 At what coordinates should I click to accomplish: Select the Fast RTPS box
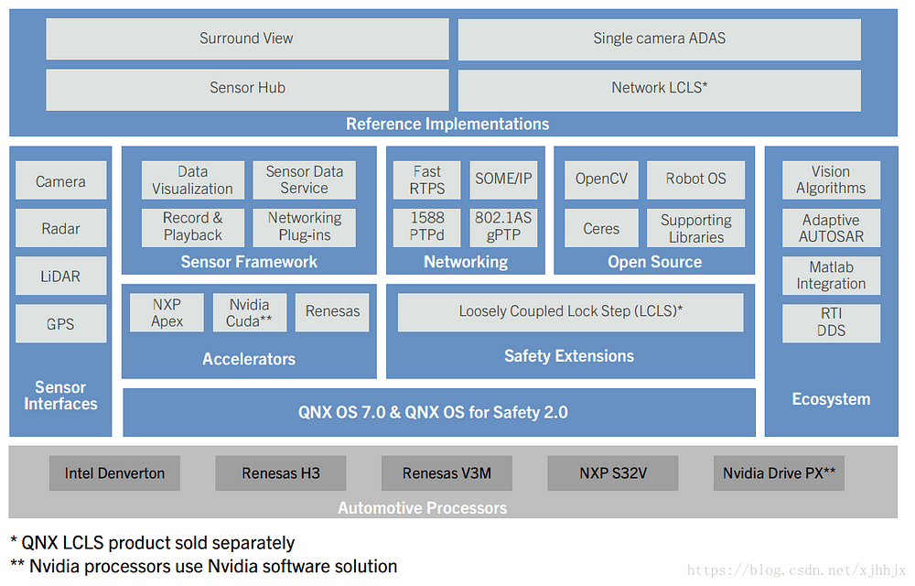tap(426, 179)
